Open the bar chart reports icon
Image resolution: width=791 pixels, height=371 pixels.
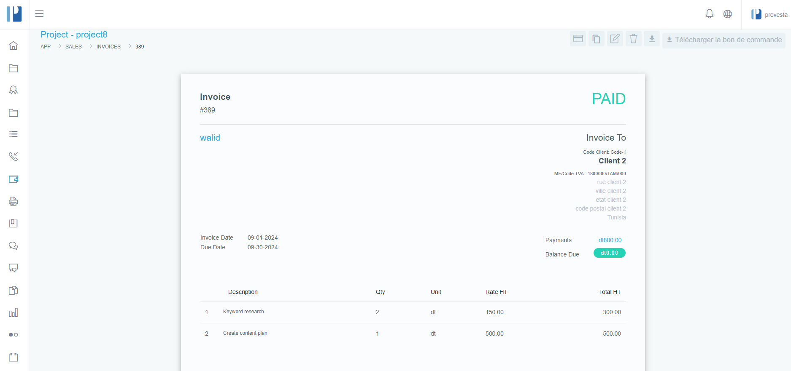tap(13, 312)
